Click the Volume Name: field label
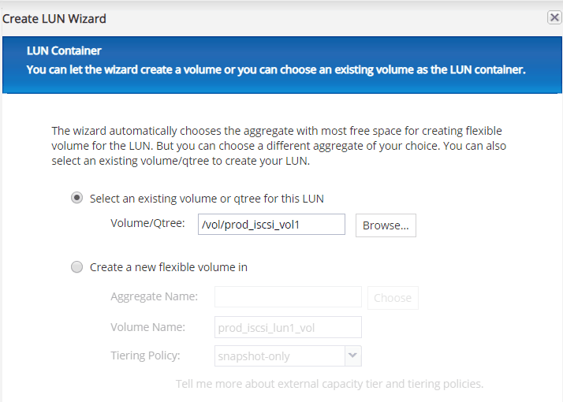563x402 pixels. click(147, 326)
